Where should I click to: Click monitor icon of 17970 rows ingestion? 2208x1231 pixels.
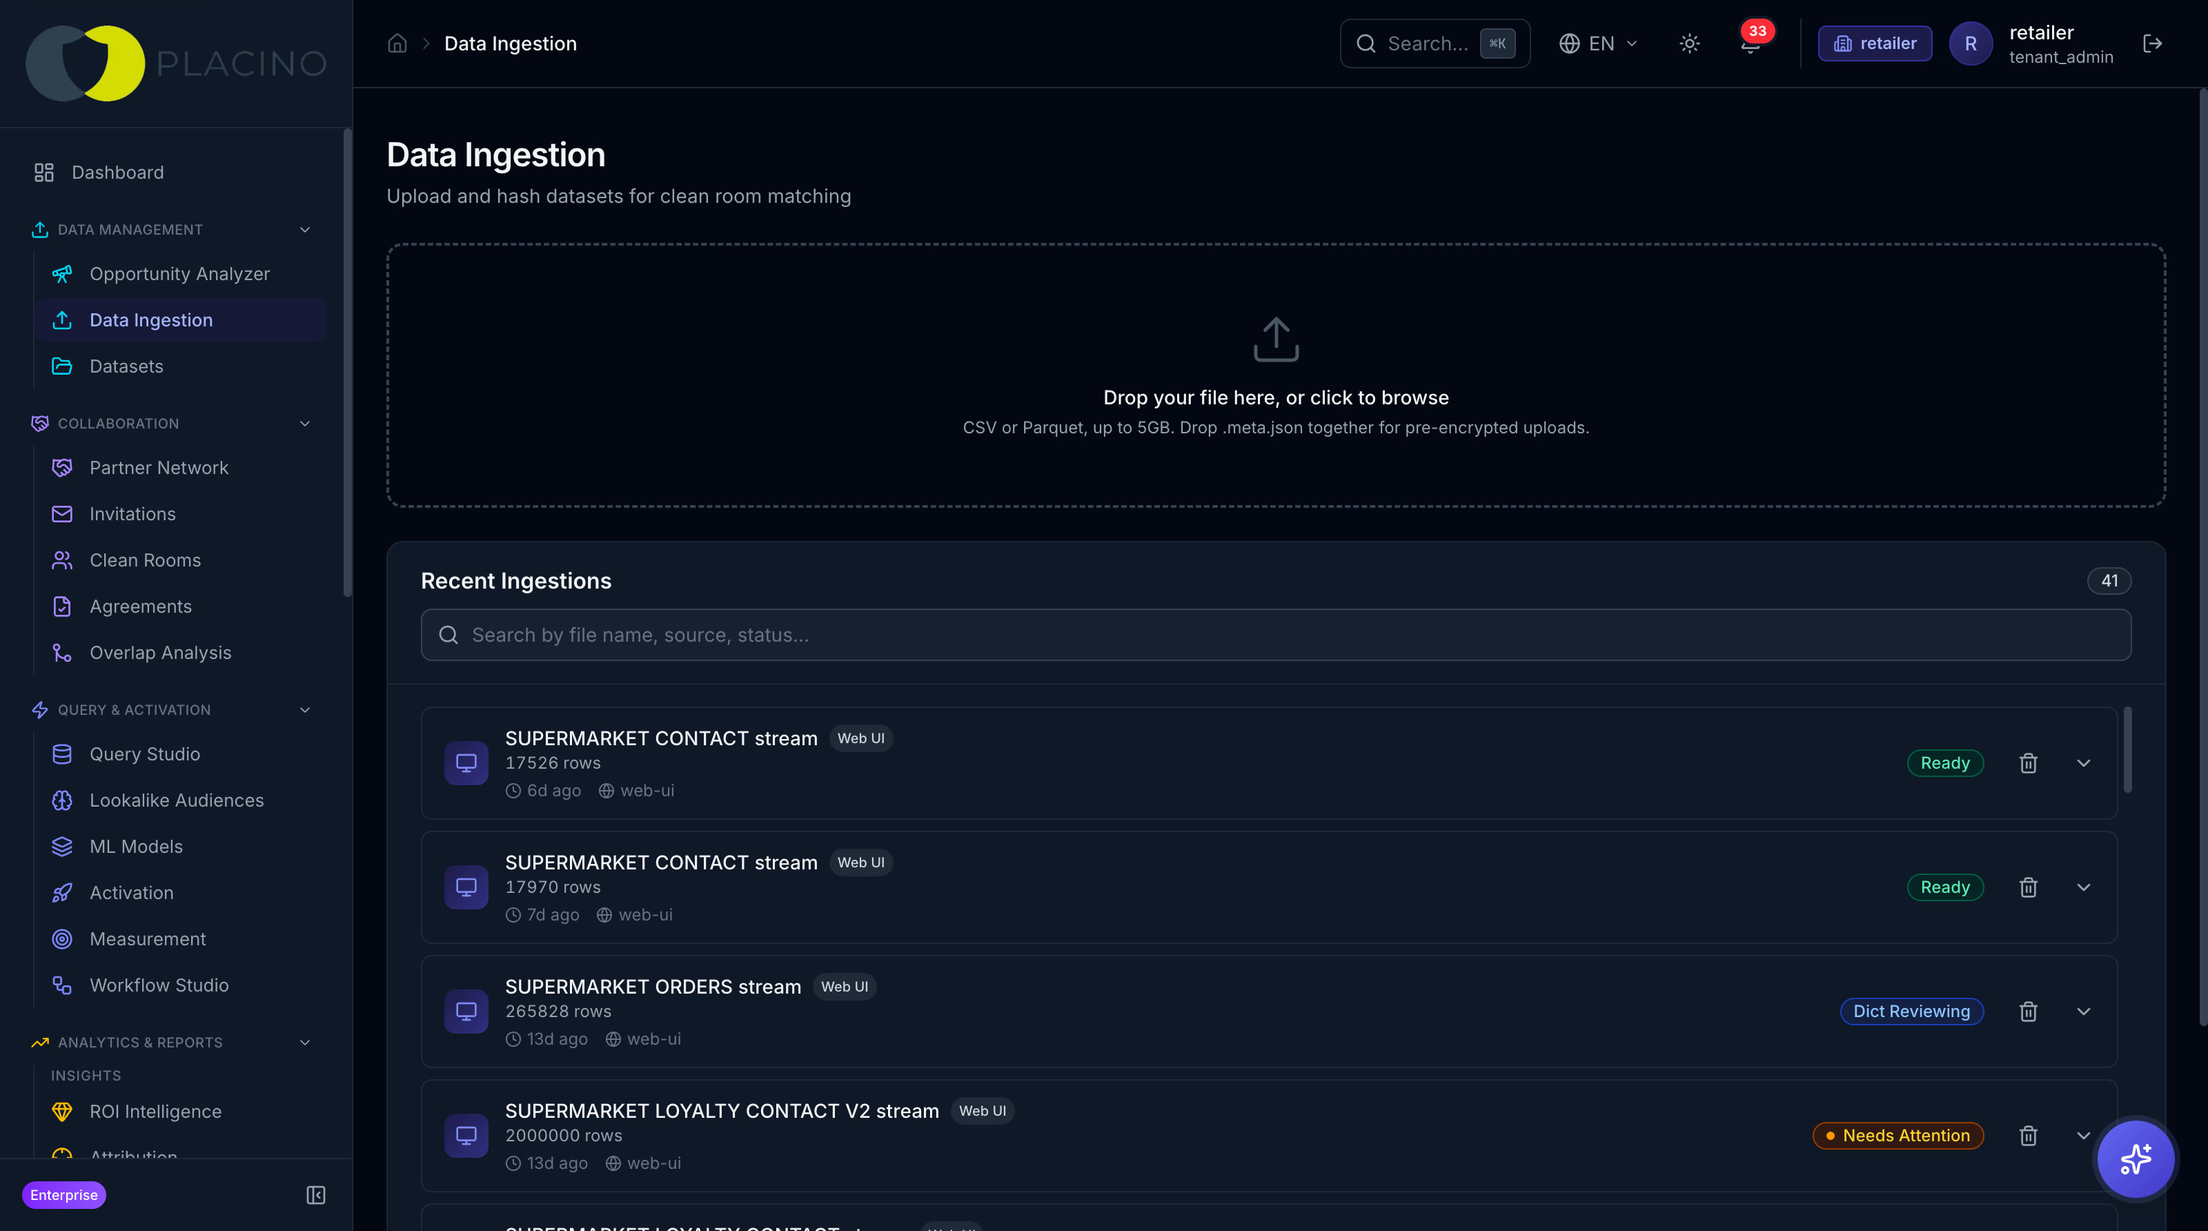pos(466,887)
